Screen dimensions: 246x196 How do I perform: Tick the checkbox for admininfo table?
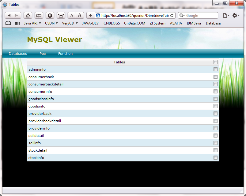pyautogui.click(x=215, y=70)
